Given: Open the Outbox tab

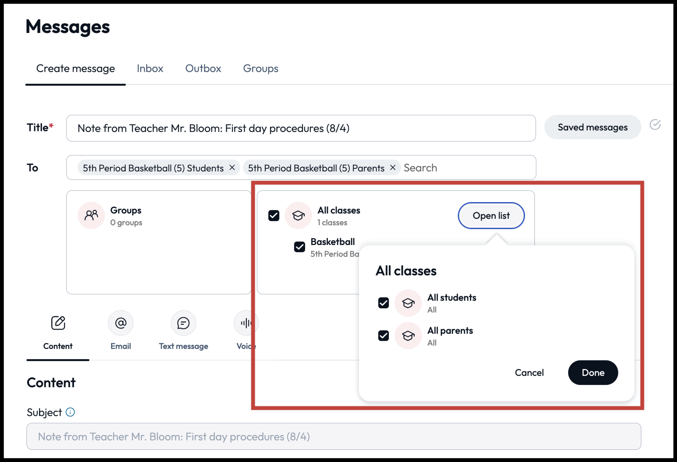Looking at the screenshot, I should point(203,69).
